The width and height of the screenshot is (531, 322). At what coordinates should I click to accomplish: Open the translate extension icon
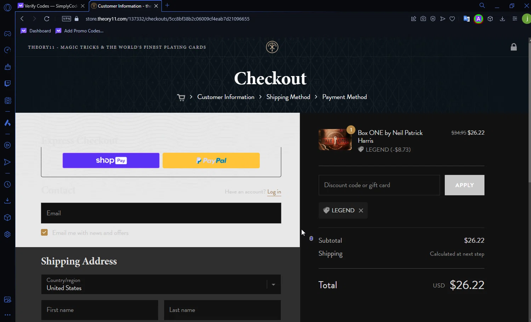pyautogui.click(x=467, y=19)
